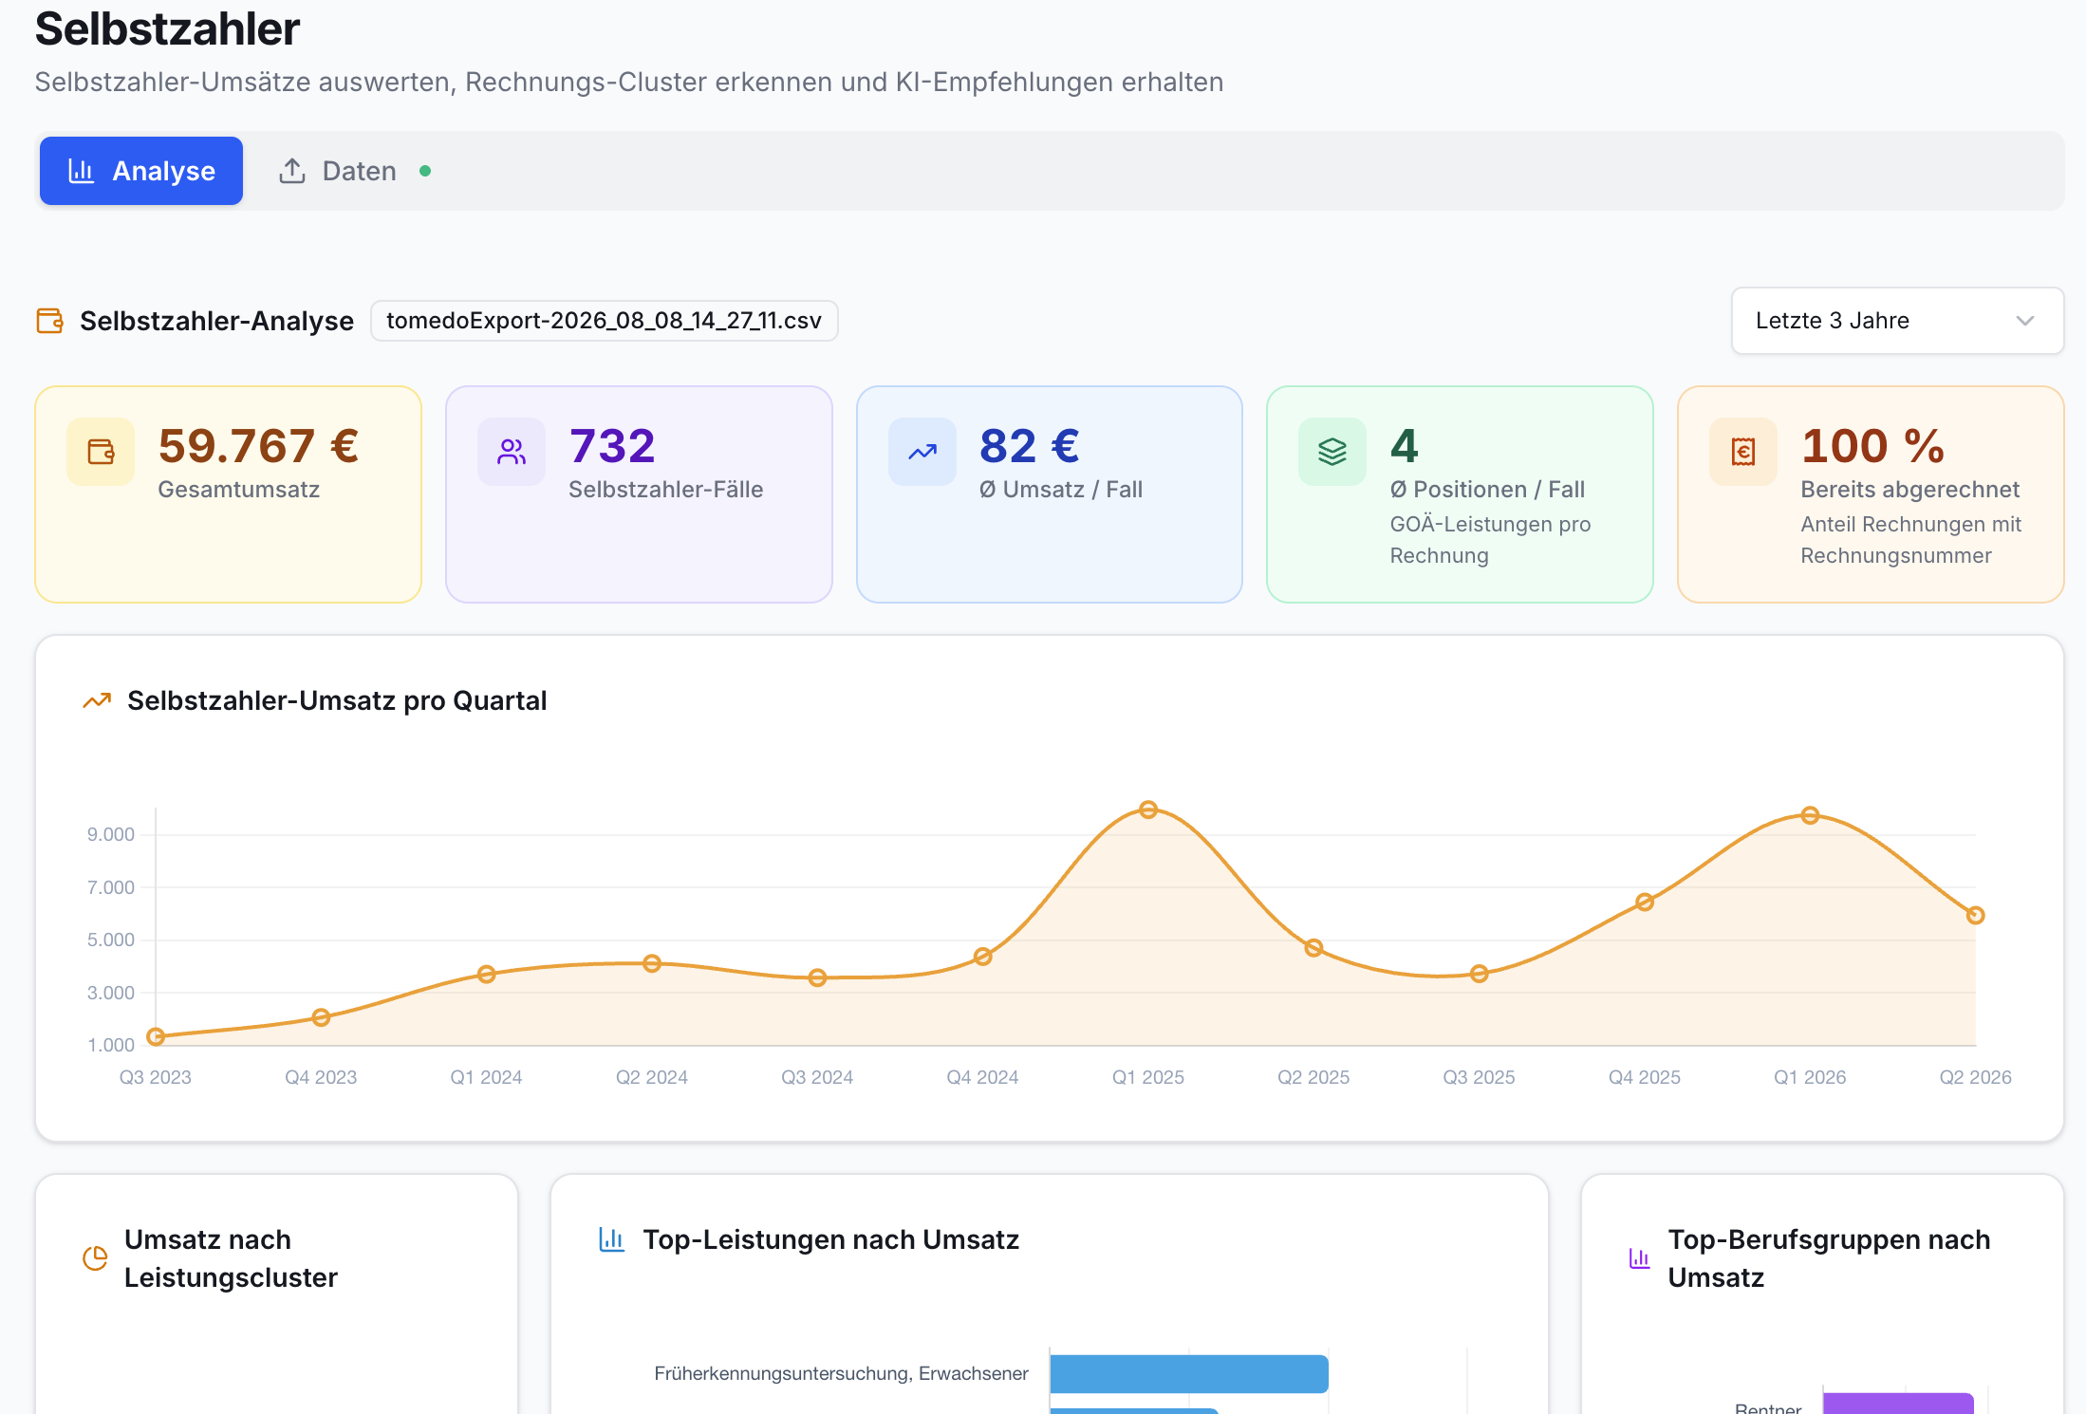Click the trend icon beside Umsatz pro Quartal
Viewport: 2086px width, 1414px height.
pos(97,701)
